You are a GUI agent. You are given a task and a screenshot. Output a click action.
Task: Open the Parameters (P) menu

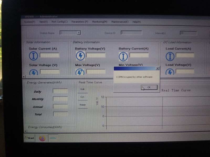[80, 22]
